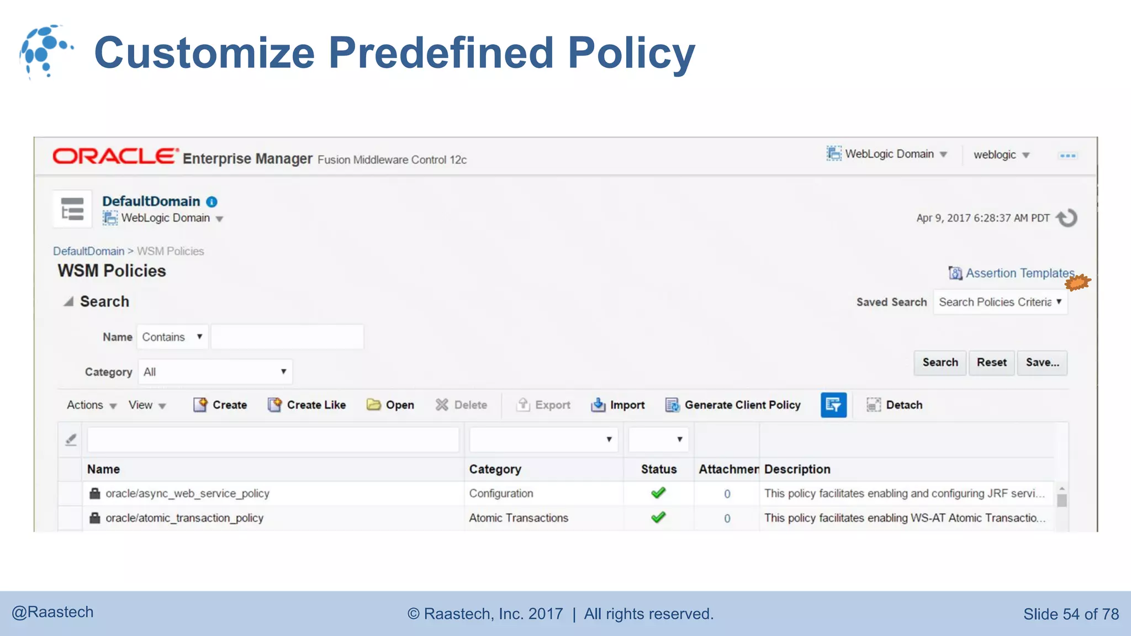Screen dimensions: 1131x636
Task: Click the DefaultDomain title link
Action: pos(151,202)
